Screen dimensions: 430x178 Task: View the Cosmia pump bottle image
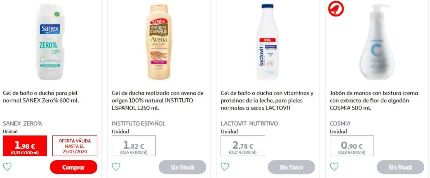tap(377, 42)
